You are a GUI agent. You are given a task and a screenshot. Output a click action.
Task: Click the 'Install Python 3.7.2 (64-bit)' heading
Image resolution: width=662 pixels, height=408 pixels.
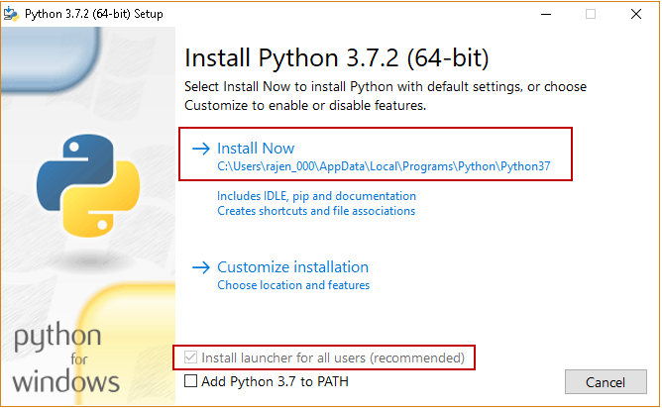point(337,56)
